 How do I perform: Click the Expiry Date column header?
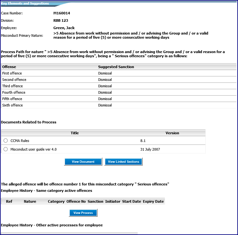(x=153, y=201)
